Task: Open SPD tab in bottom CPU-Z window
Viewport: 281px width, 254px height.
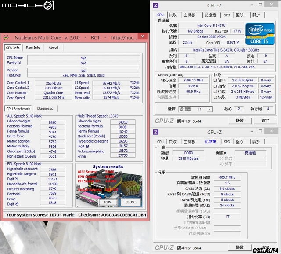Action: click(x=227, y=142)
